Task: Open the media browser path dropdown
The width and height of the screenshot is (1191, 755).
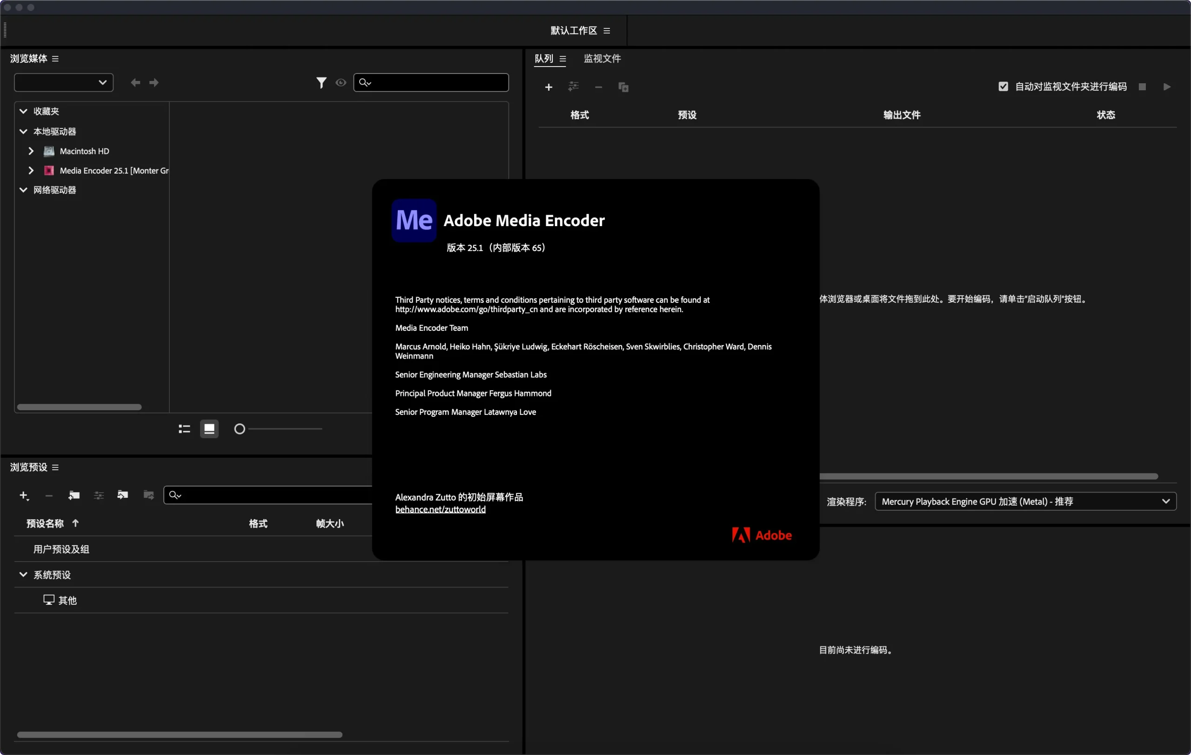Action: (64, 82)
